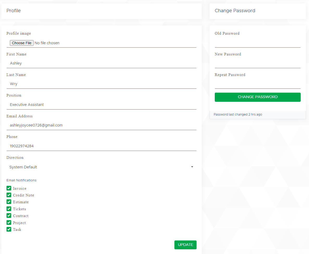The image size is (309, 254).
Task: Select the System Default direction combo box
Action: coord(99,167)
